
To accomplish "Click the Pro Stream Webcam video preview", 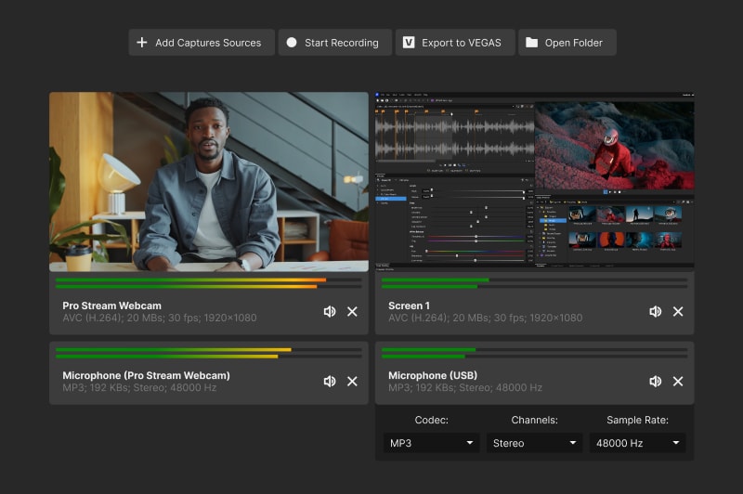I will [209, 181].
